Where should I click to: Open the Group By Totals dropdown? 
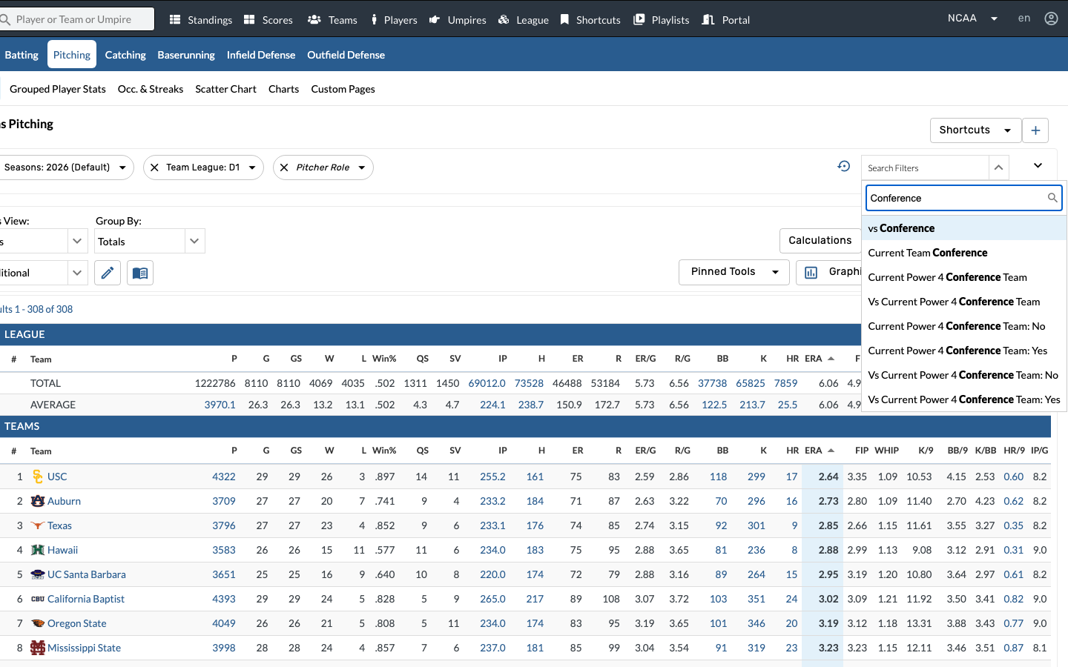click(x=149, y=242)
